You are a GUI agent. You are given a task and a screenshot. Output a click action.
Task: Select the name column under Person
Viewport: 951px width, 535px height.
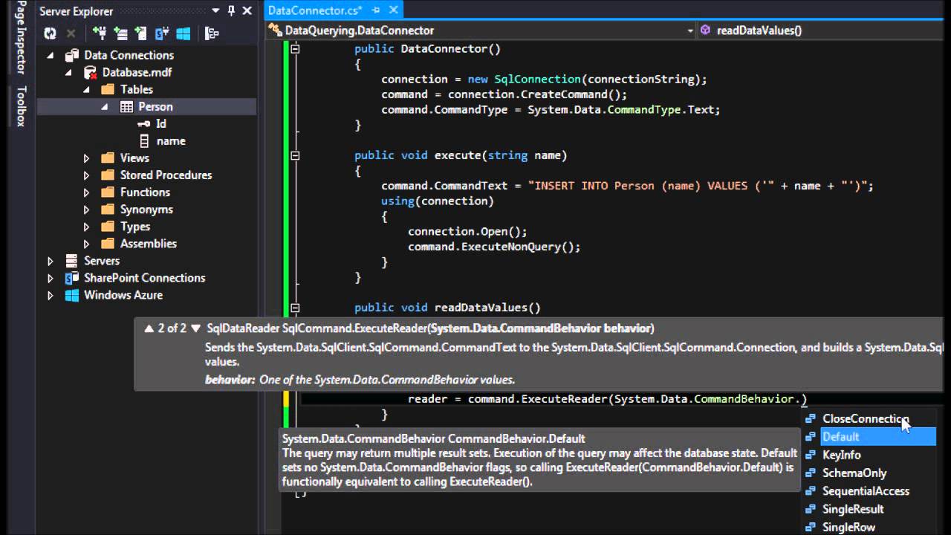pos(170,141)
